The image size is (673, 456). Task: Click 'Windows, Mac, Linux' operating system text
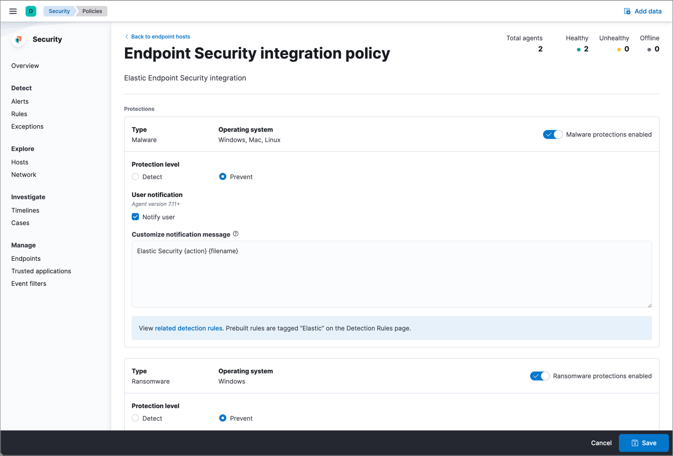249,140
